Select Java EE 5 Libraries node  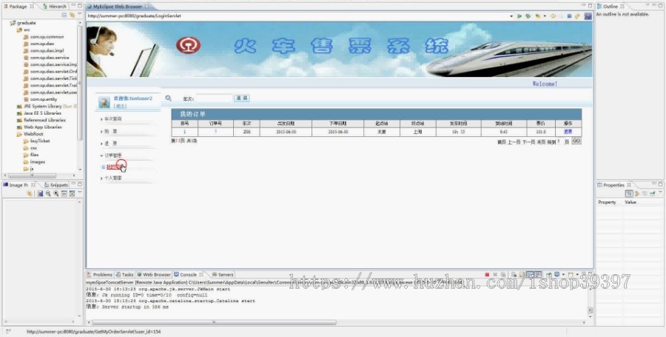pyautogui.click(x=39, y=113)
